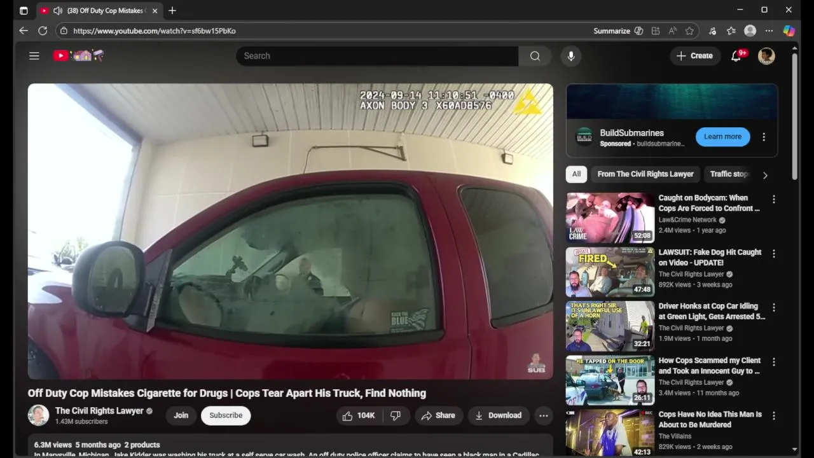Image resolution: width=814 pixels, height=458 pixels.
Task: Open menu for How Cops Scammed video
Action: click(x=774, y=361)
